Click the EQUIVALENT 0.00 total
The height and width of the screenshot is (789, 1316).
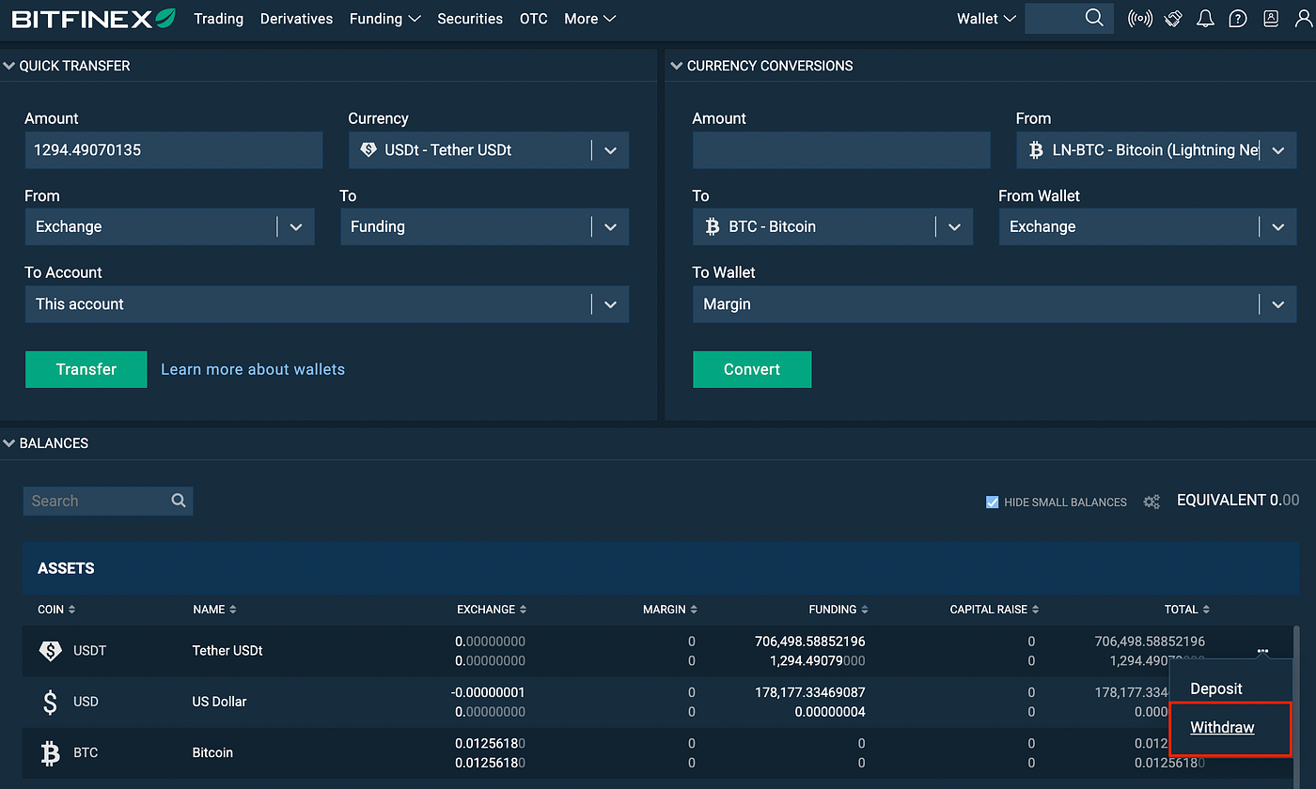pos(1238,501)
